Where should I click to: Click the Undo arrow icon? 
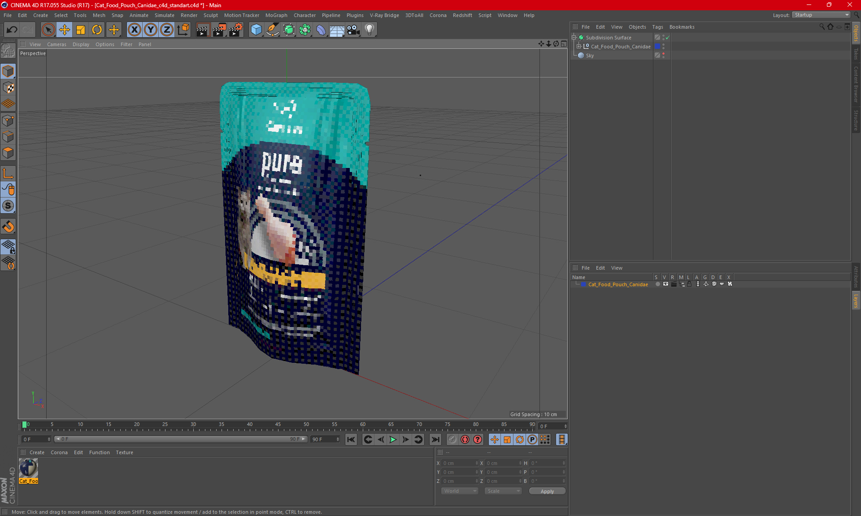[x=12, y=30]
